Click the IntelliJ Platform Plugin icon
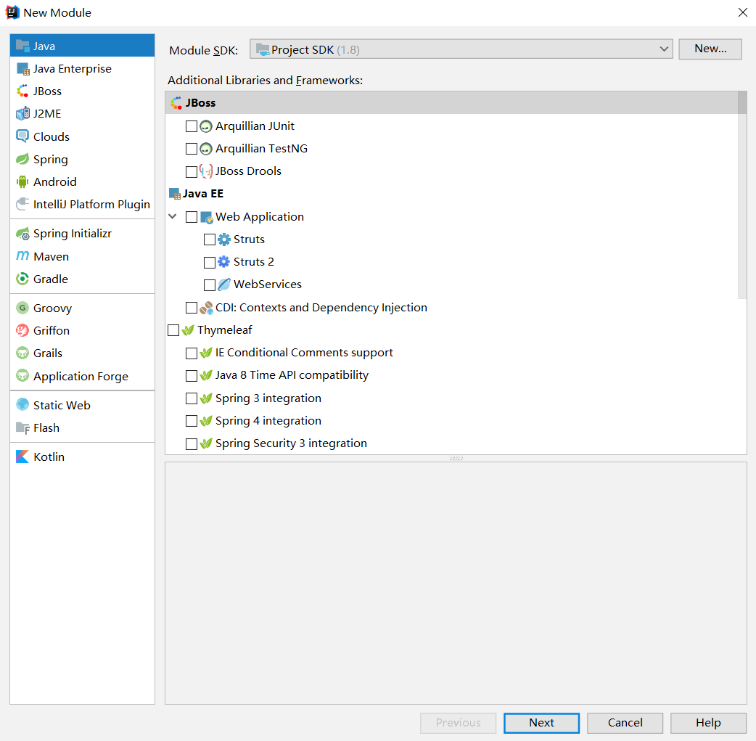756x741 pixels. point(22,205)
